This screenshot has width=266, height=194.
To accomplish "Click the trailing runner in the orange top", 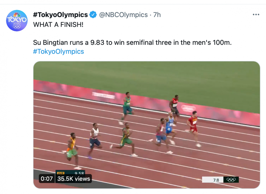I will [72, 149].
